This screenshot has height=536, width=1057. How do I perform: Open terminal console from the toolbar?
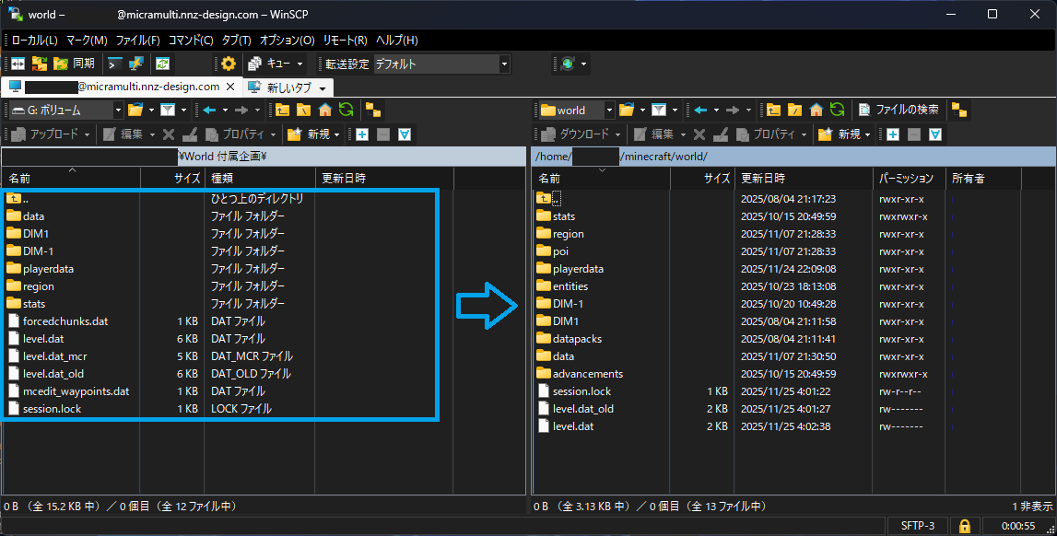tap(115, 64)
